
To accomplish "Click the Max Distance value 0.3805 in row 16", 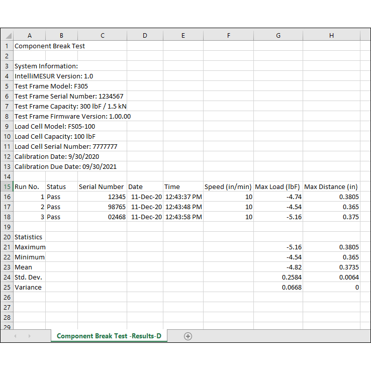I will (331, 197).
